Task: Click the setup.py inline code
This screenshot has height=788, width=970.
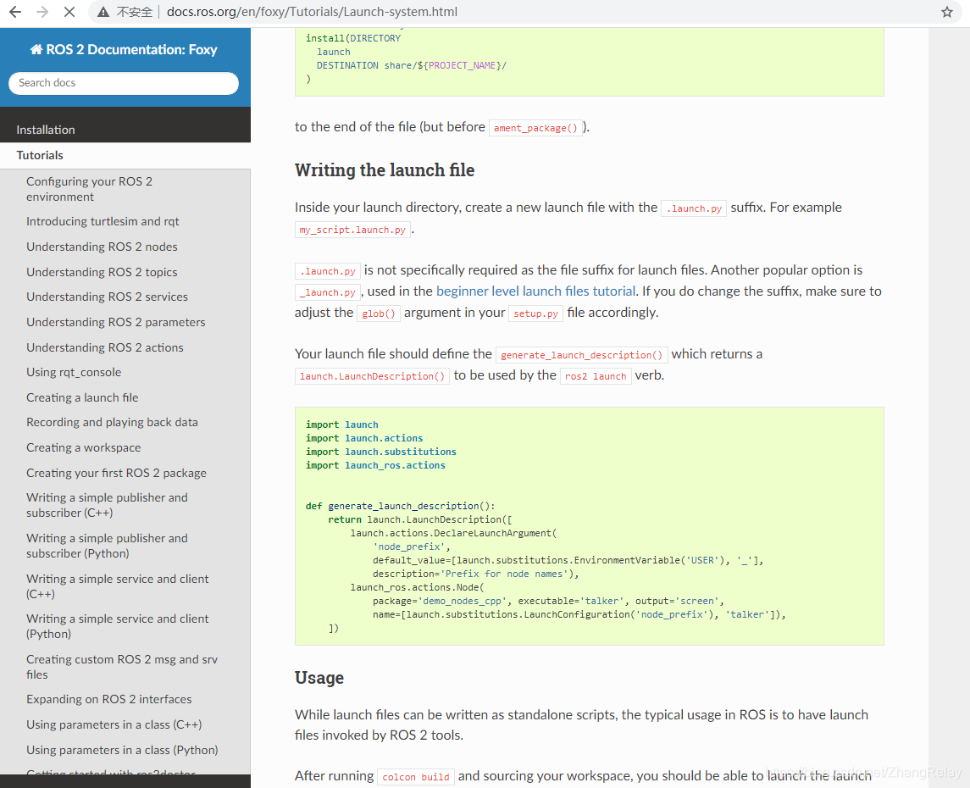Action: point(535,314)
